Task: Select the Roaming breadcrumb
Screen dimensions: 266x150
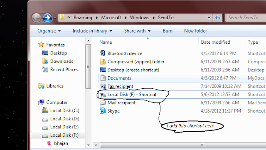Action: click(x=83, y=17)
